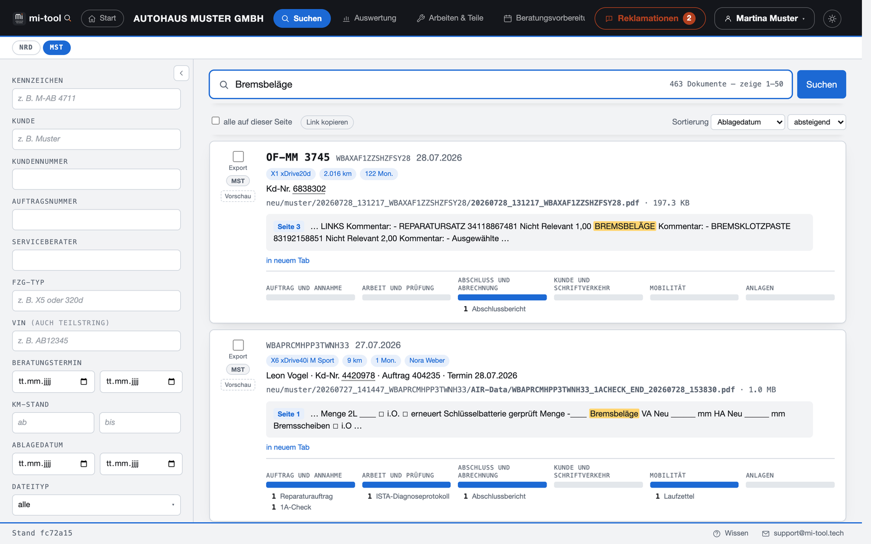
Task: Click the user icon beside Martina Muster
Action: click(x=728, y=18)
